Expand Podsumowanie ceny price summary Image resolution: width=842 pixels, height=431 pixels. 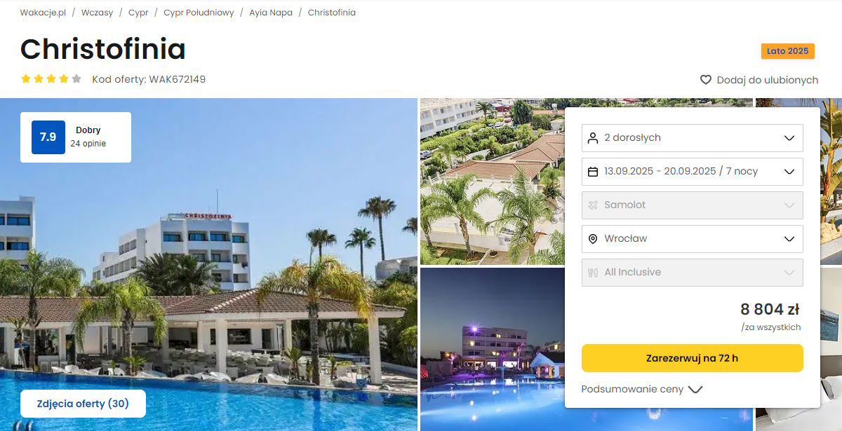click(x=642, y=390)
